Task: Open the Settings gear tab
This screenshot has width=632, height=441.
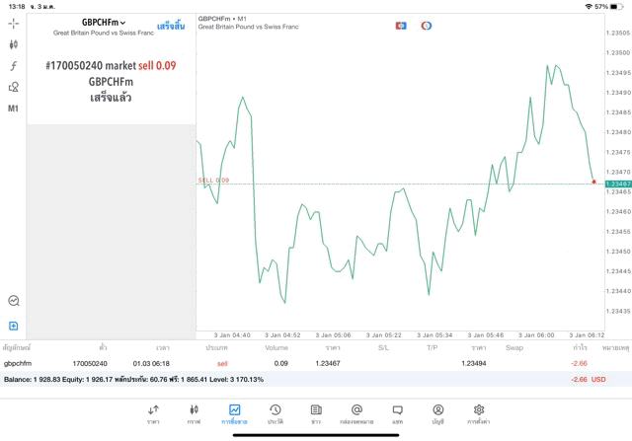Action: [x=479, y=414]
